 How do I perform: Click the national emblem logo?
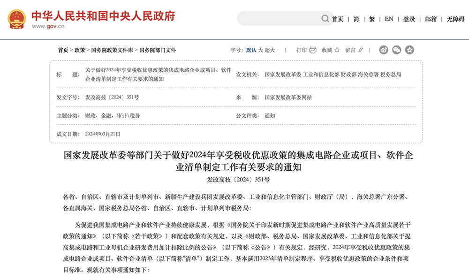(x=16, y=19)
